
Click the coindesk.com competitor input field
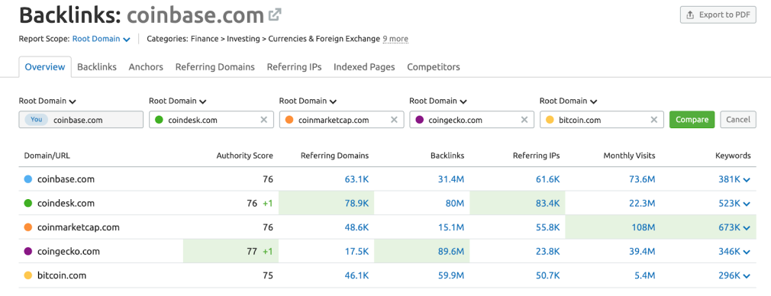coord(211,120)
